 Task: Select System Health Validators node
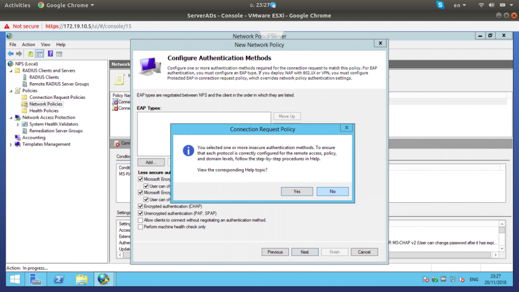54,124
